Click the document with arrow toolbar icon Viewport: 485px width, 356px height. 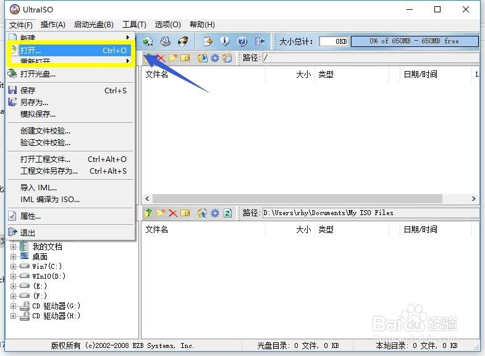point(208,41)
